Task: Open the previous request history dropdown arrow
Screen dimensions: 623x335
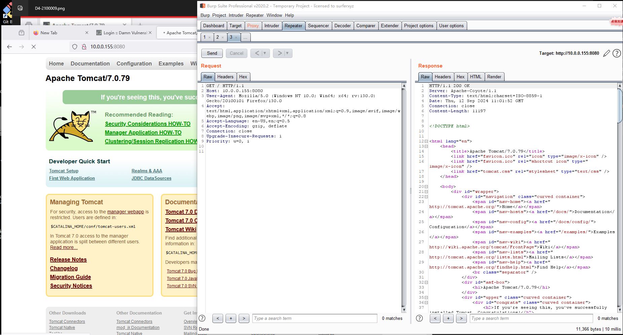Action: 265,53
